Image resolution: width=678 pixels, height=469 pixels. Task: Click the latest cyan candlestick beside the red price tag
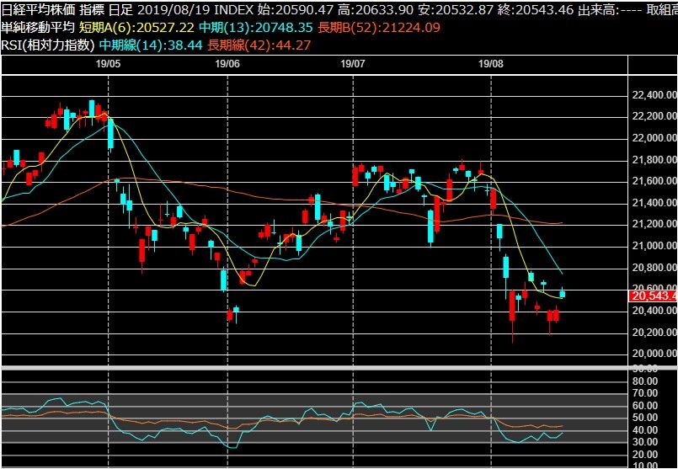point(563,294)
